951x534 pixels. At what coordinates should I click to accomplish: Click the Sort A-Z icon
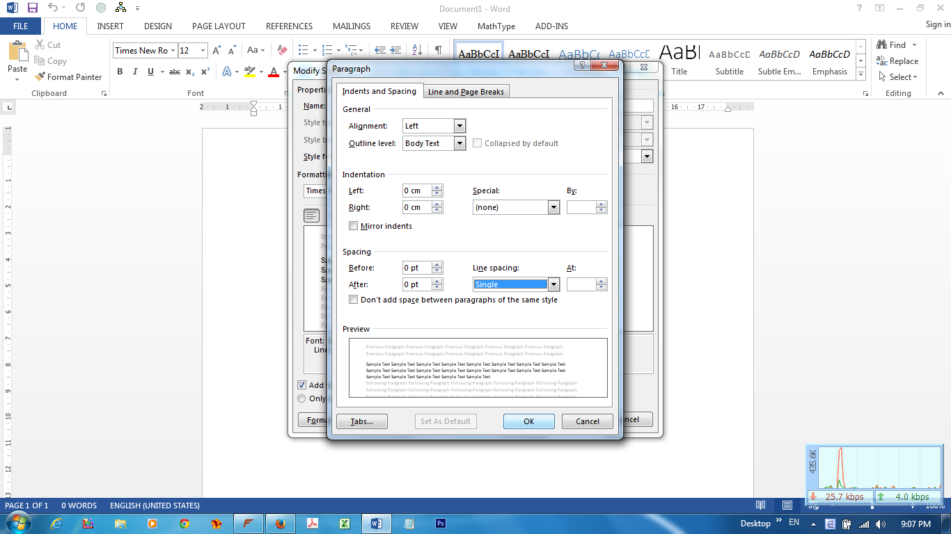[417, 50]
